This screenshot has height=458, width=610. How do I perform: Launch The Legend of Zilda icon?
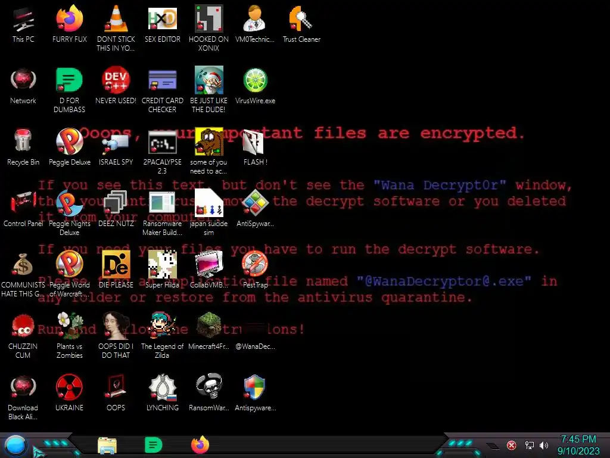[163, 326]
